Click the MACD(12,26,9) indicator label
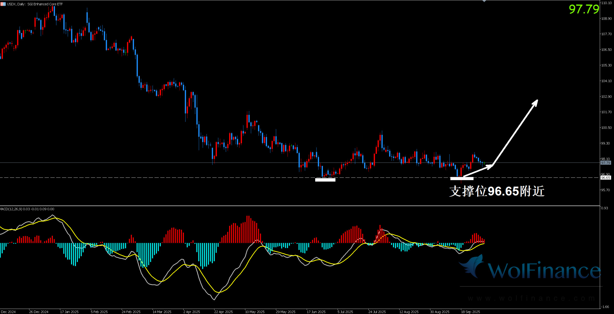Image resolution: width=614 pixels, height=314 pixels. click(11, 209)
